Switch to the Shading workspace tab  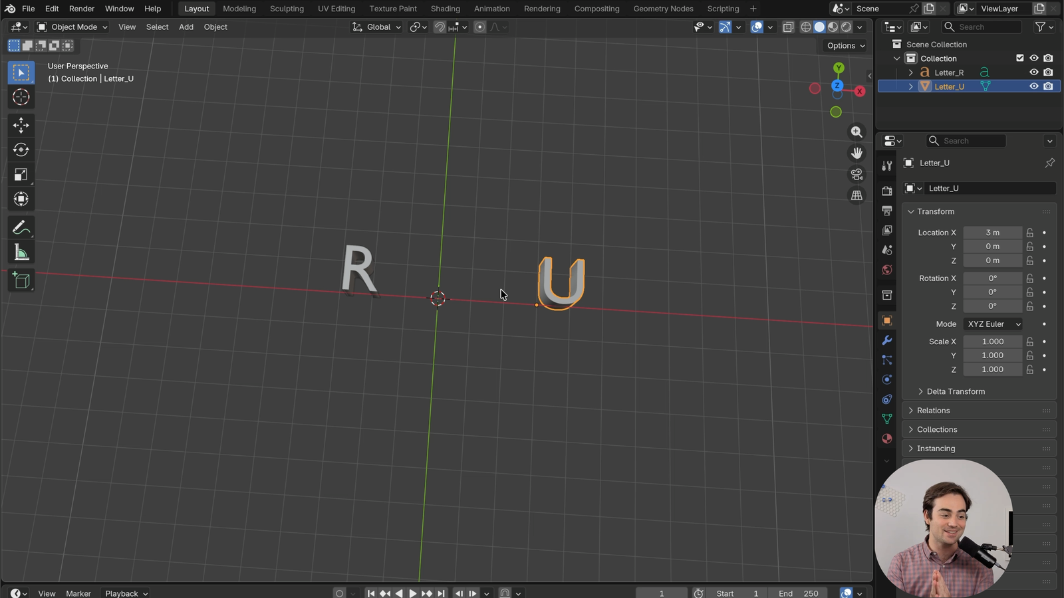(x=446, y=9)
